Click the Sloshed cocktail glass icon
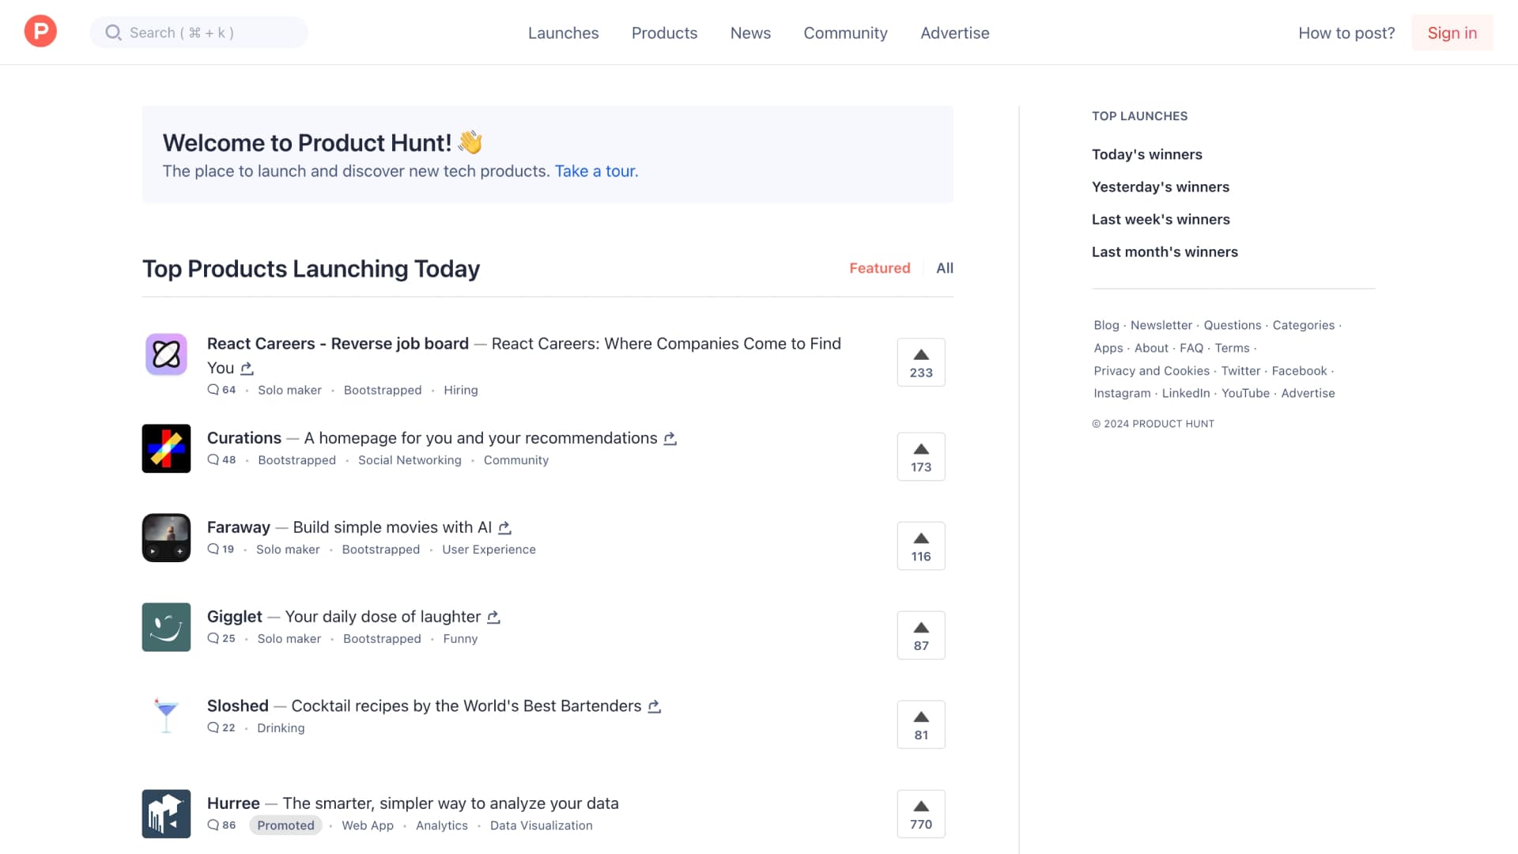 (x=166, y=716)
